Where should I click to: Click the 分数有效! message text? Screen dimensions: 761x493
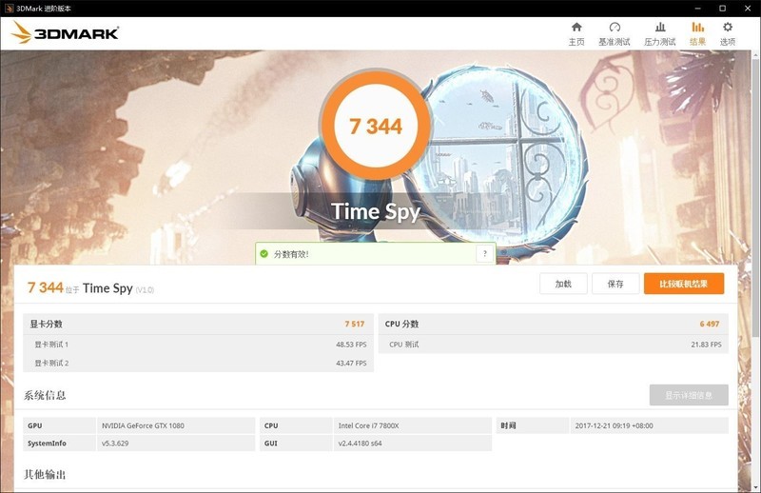click(x=291, y=254)
